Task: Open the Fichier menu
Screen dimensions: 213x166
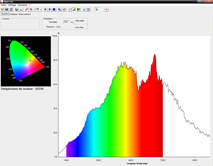Action: click(3, 5)
